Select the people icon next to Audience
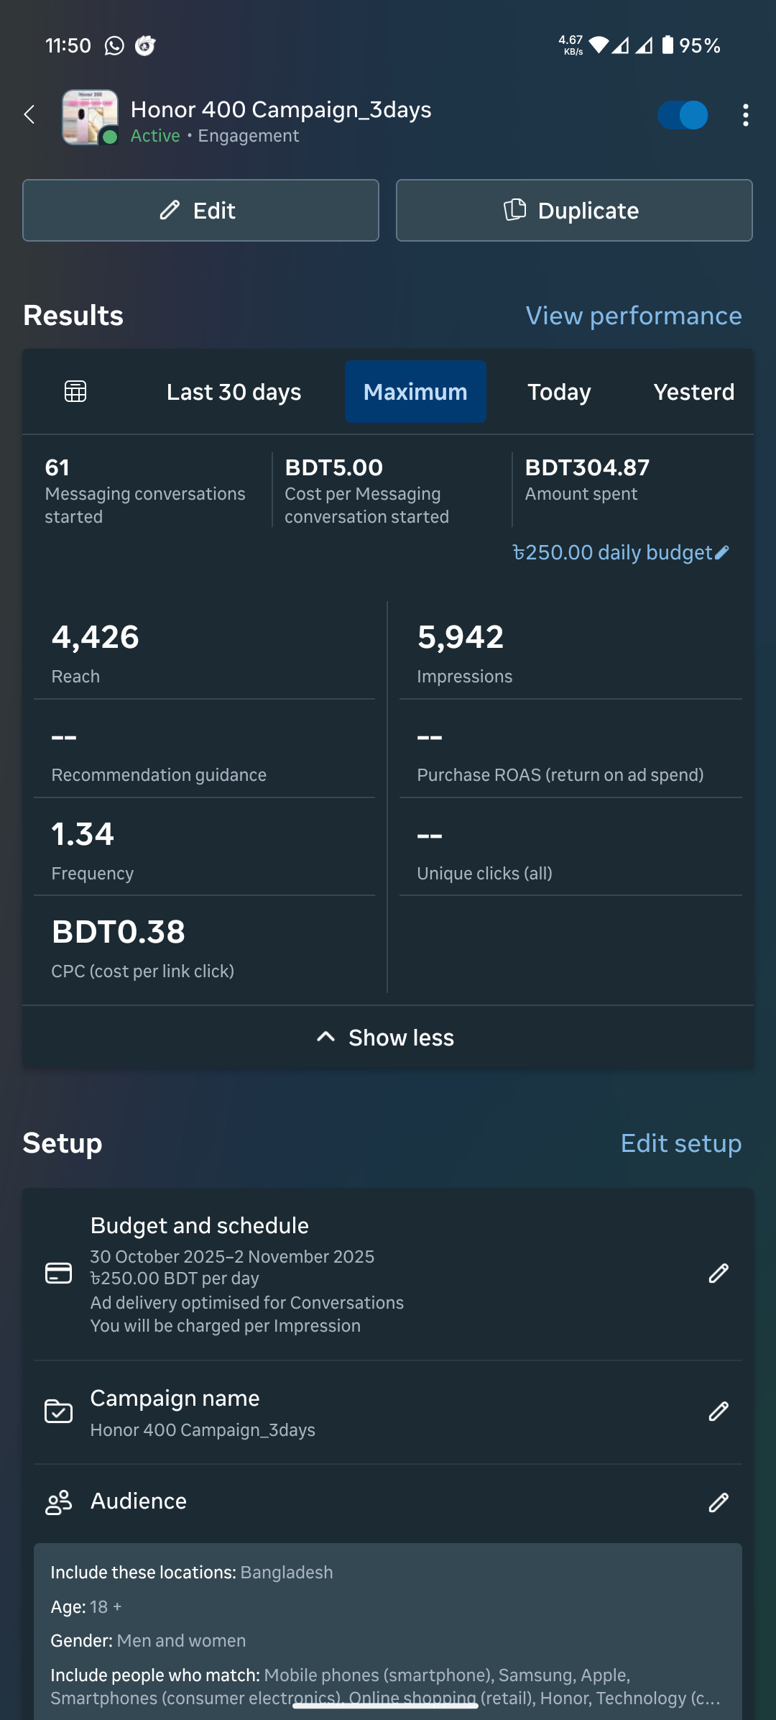The width and height of the screenshot is (776, 1720). (x=57, y=1501)
